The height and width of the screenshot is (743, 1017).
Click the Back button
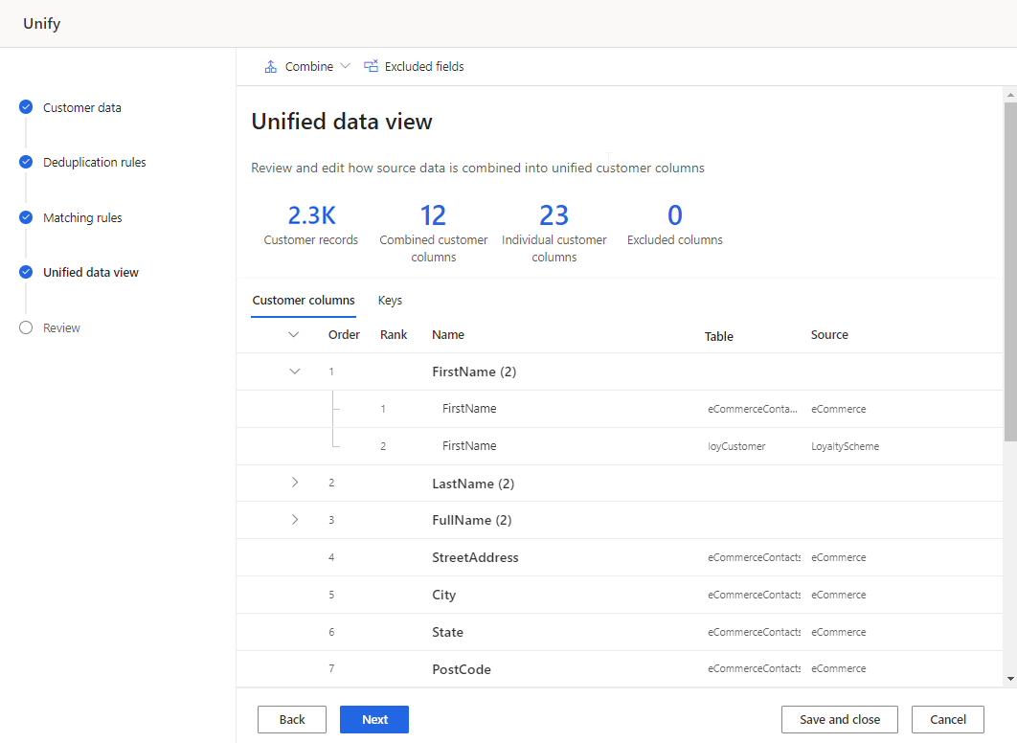[291, 719]
